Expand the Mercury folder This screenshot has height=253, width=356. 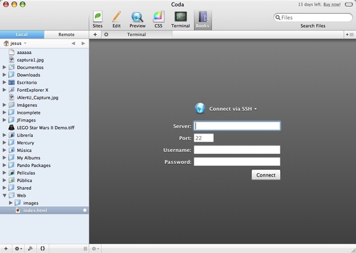pos(4,142)
